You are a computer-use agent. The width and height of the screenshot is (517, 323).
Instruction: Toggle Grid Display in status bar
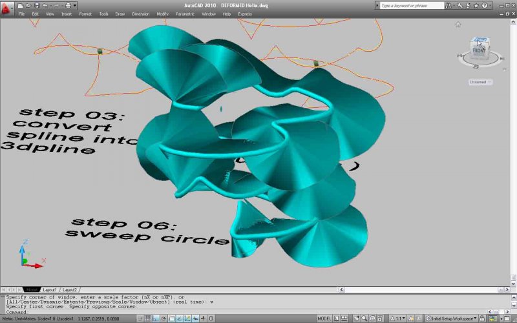coord(148,318)
